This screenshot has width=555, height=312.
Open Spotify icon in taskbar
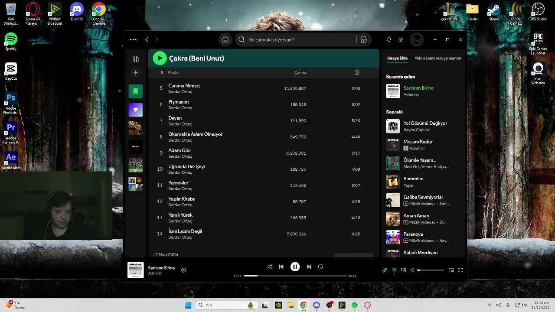(x=355, y=305)
